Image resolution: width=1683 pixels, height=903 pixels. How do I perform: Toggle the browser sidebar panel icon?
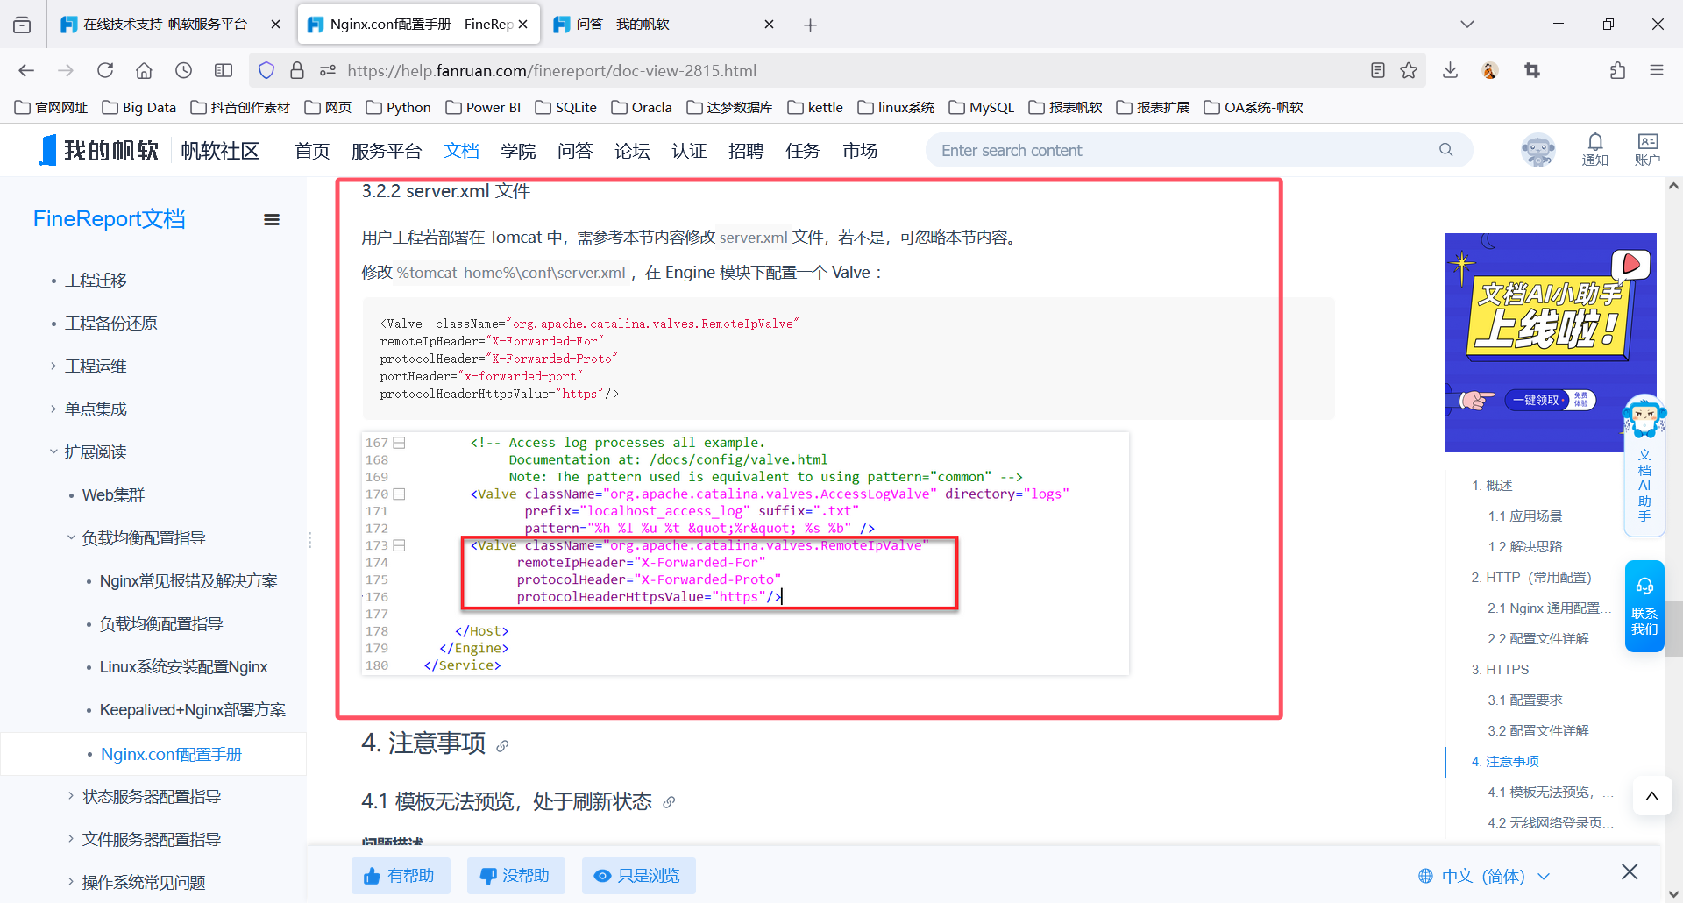point(224,70)
